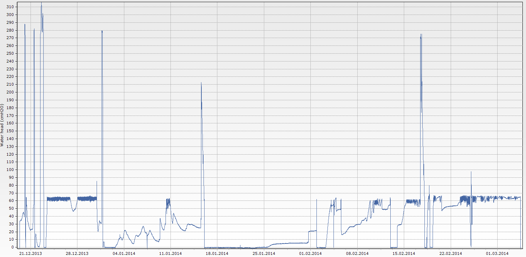Image resolution: width=526 pixels, height=257 pixels.
Task: Select the y-axis value 300
Action: tap(10, 15)
